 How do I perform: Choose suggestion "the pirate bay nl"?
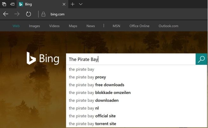coord(136,108)
